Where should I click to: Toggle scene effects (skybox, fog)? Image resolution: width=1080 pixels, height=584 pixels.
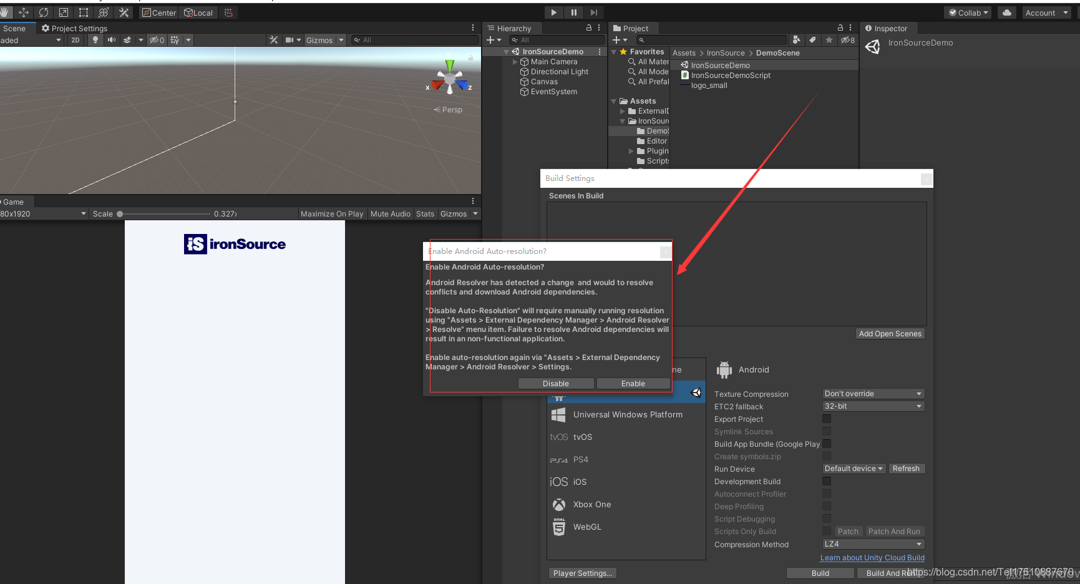(x=127, y=40)
